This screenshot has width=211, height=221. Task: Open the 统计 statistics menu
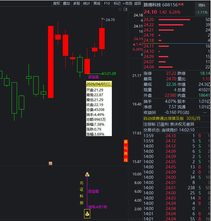pos(86,3)
